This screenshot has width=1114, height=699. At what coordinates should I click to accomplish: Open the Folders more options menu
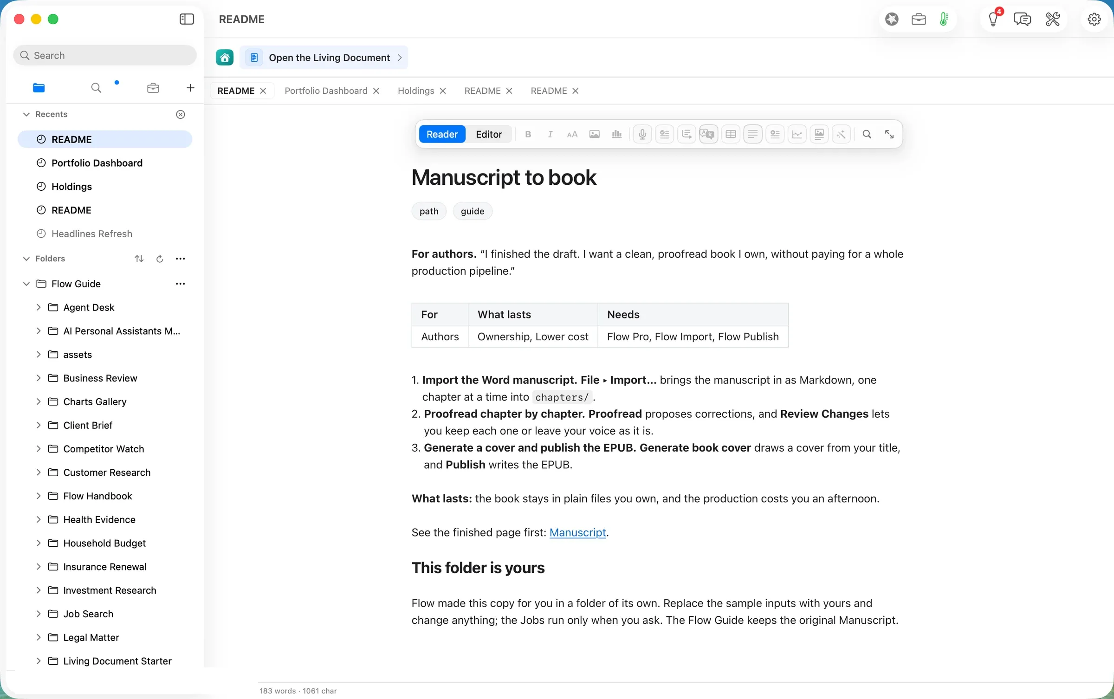(181, 259)
